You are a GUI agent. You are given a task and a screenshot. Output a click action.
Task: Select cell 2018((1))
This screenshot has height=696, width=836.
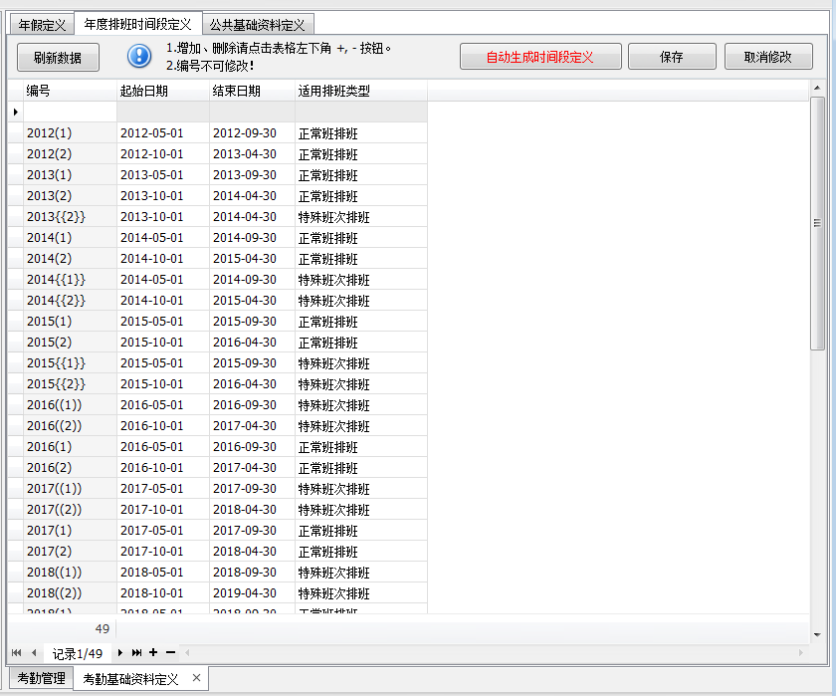pos(70,572)
